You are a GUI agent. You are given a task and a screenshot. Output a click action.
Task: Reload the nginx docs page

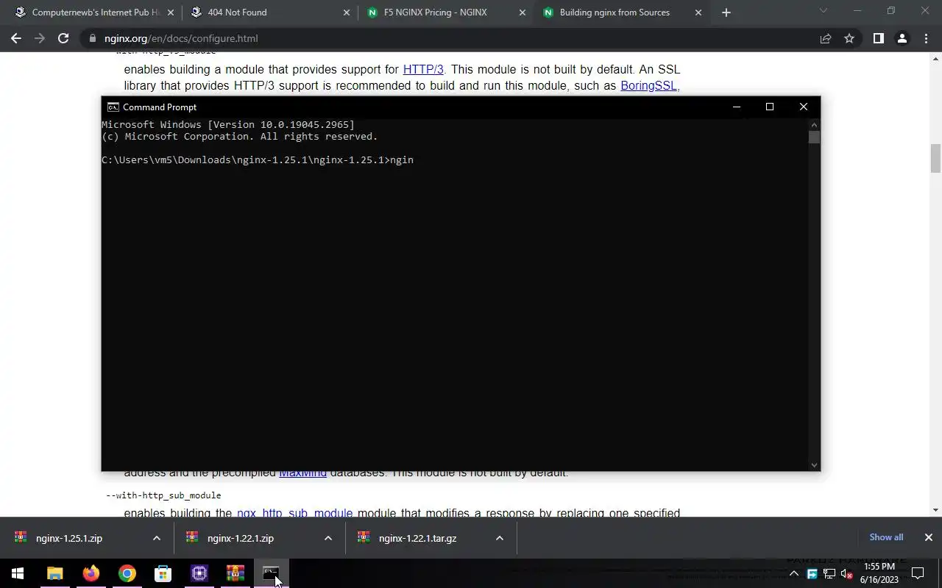(63, 38)
